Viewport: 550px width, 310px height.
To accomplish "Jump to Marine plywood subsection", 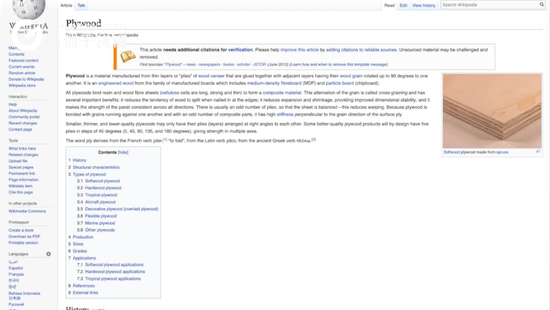I will point(100,223).
